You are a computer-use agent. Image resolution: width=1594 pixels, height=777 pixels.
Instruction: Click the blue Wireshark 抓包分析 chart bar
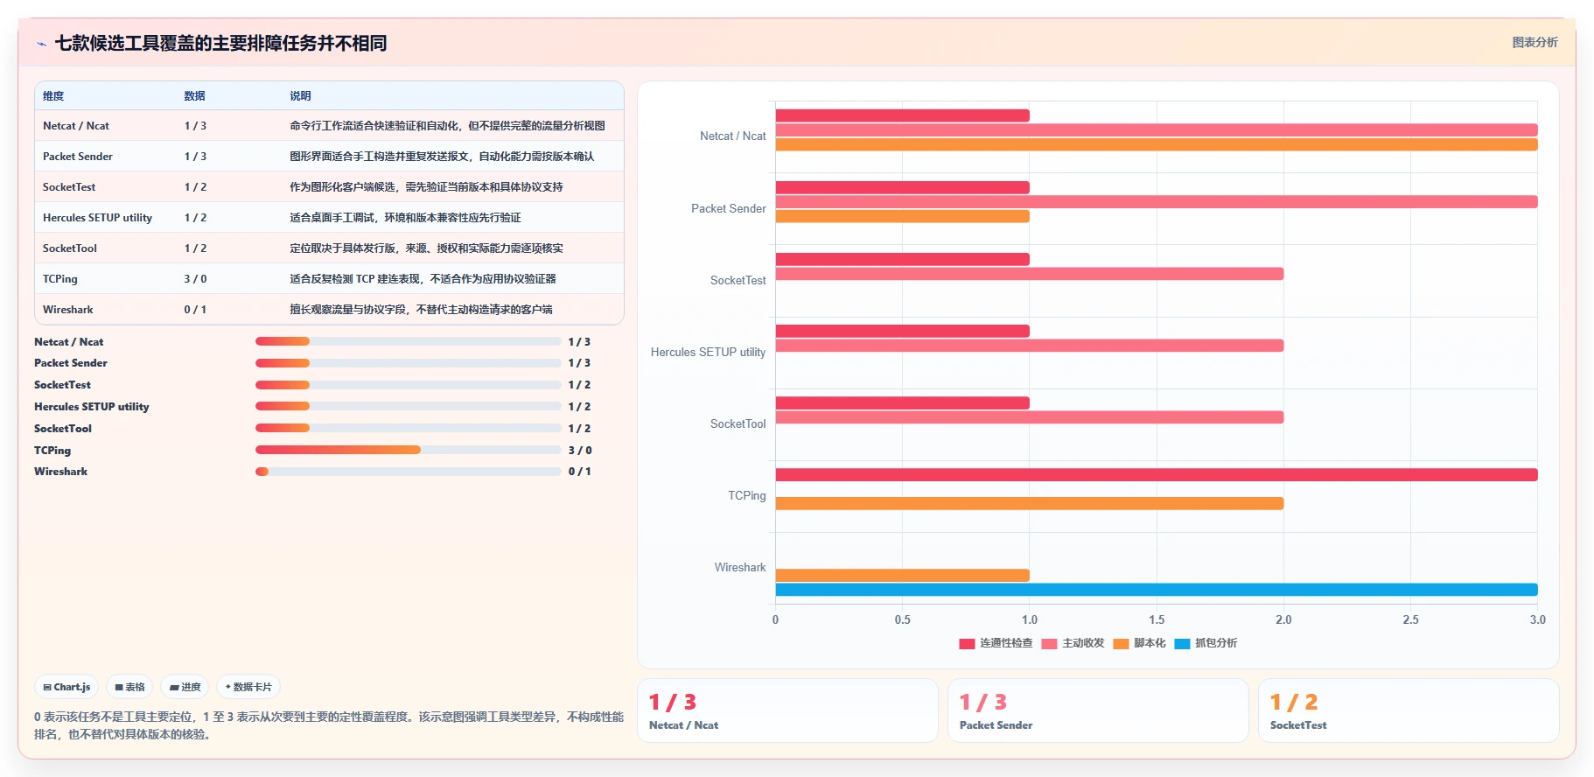(1157, 590)
